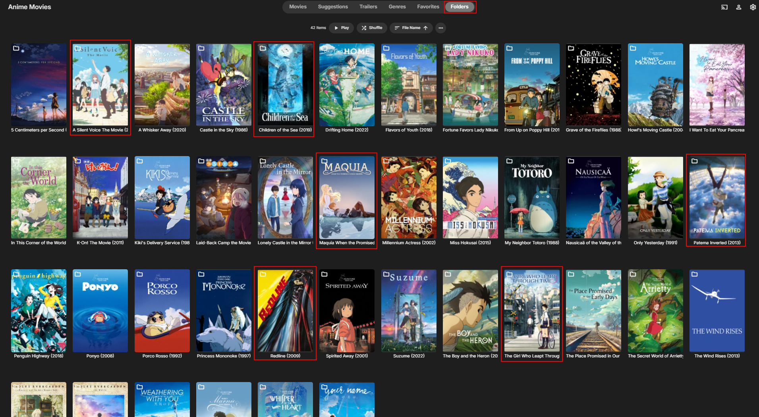Click the "Anime Movies" library heading
Screen dimensions: 759x417
click(x=30, y=7)
